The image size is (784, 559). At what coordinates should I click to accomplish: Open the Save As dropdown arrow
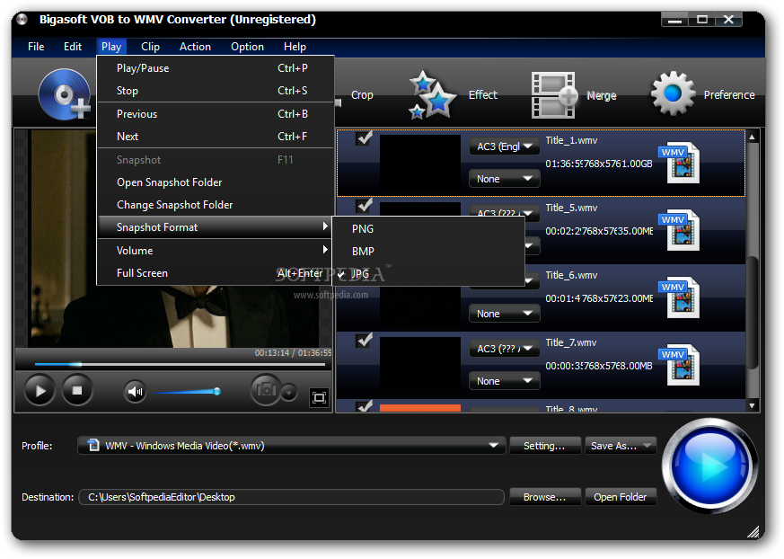coord(647,446)
